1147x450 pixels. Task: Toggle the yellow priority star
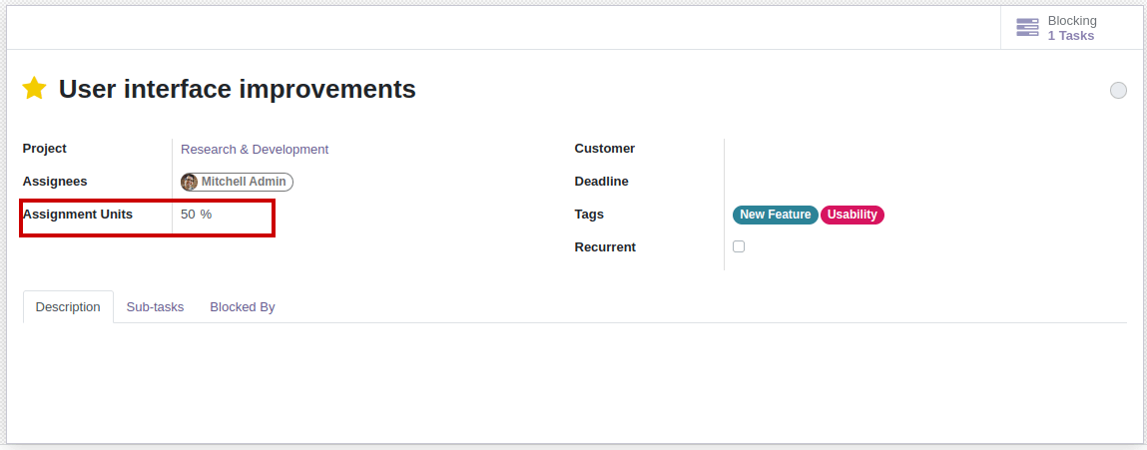pos(35,89)
